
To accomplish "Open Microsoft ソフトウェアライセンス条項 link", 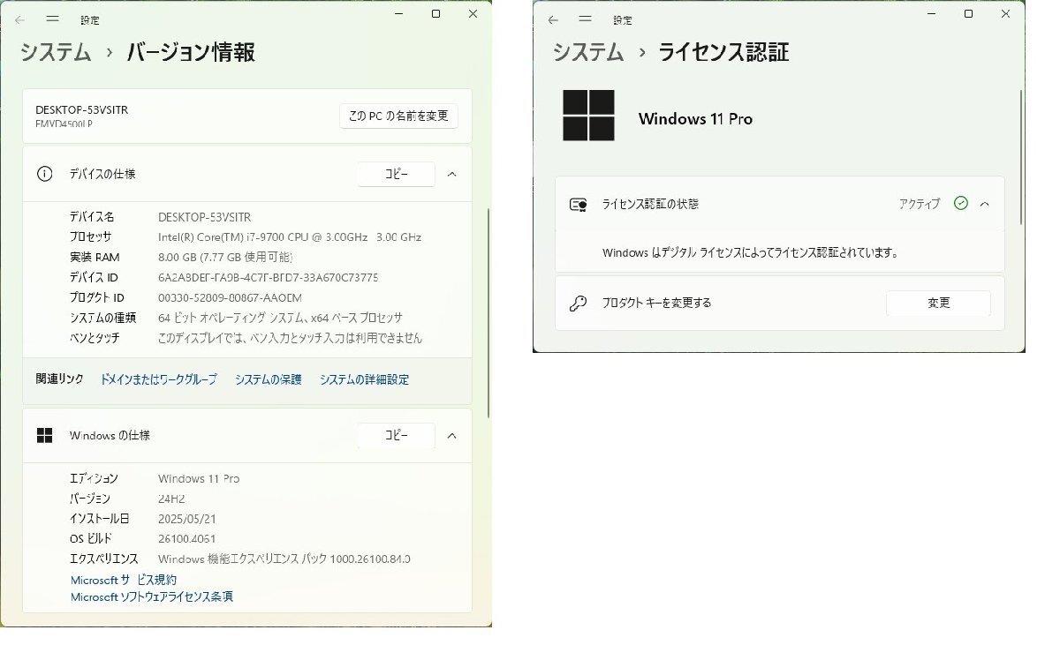I will tap(152, 596).
